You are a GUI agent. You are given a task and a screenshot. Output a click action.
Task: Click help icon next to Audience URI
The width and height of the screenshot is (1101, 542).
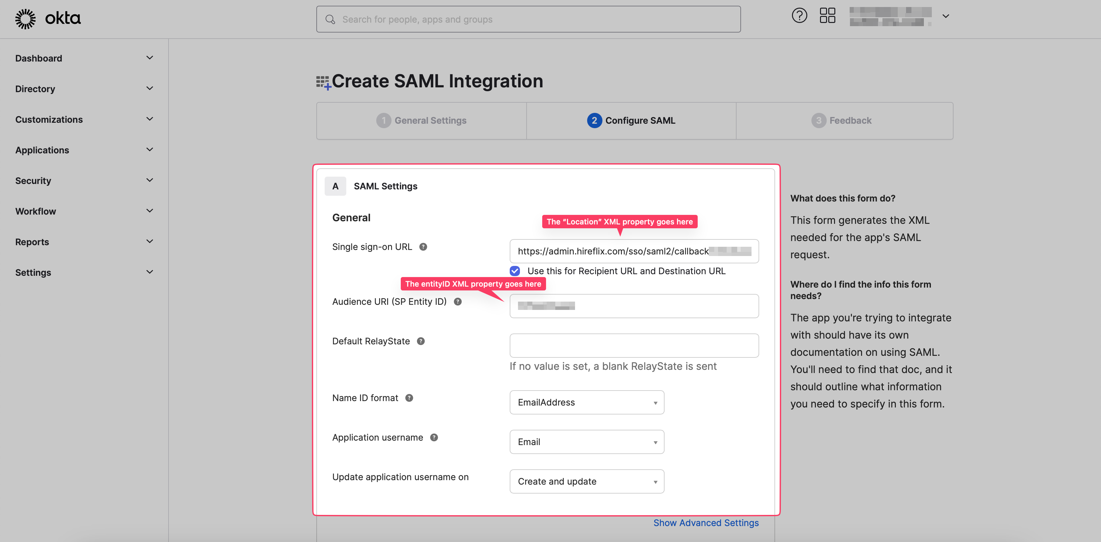(458, 302)
